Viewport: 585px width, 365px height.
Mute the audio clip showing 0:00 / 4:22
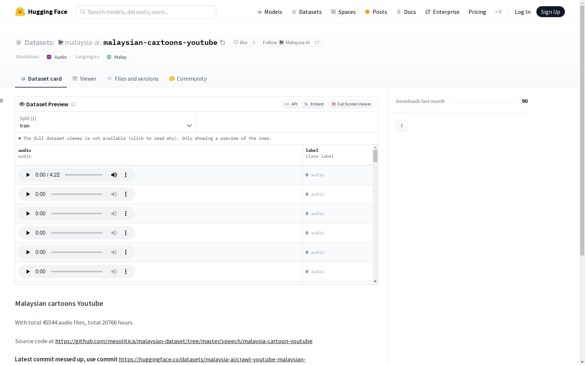(114, 175)
